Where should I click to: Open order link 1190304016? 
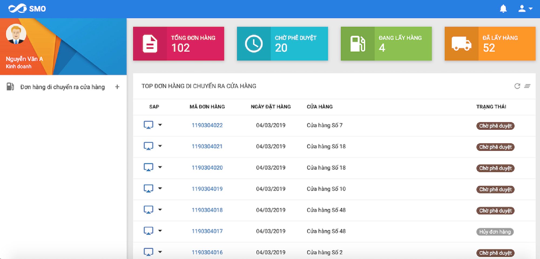tap(207, 253)
